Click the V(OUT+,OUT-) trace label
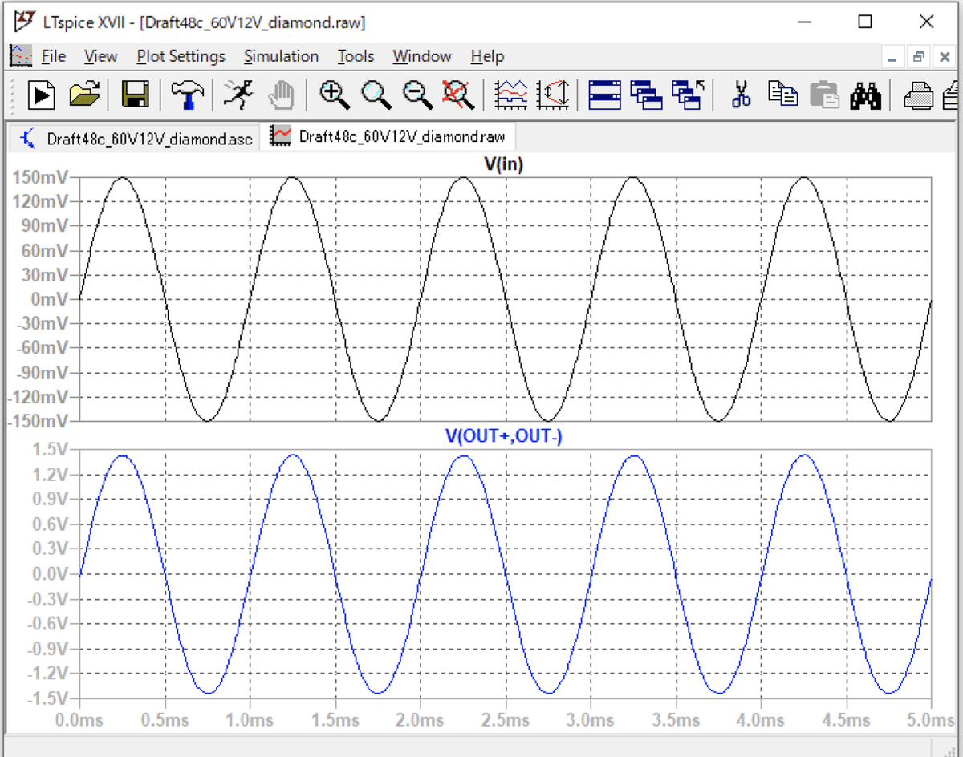The width and height of the screenshot is (963, 757). 504,436
